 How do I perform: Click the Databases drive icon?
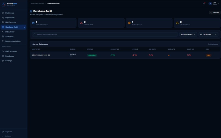[3, 56]
